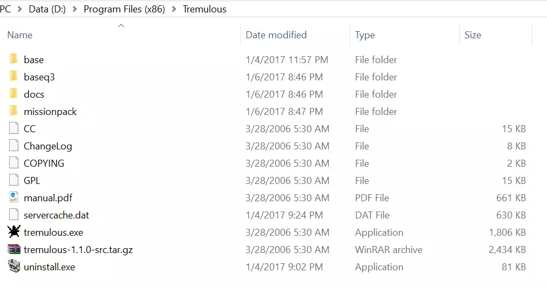The height and width of the screenshot is (287, 547).
Task: Click the servercache.dat file icon
Action: point(14,215)
